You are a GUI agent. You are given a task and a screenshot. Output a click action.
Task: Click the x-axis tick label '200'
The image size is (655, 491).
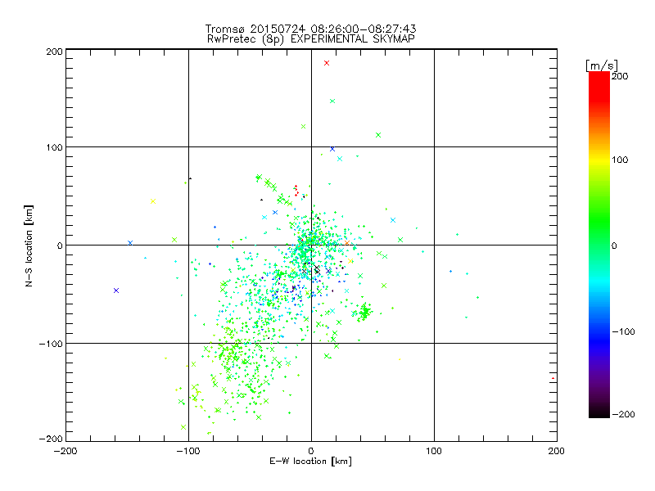point(557,452)
